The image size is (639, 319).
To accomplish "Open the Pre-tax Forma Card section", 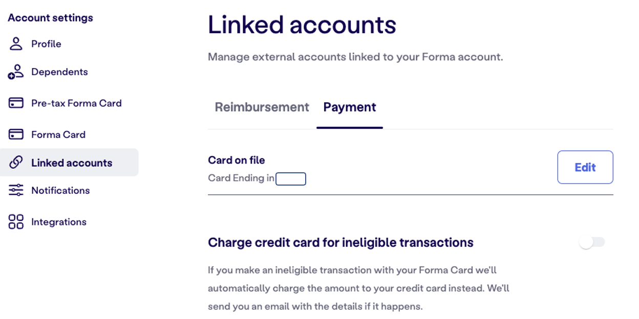I will [76, 103].
